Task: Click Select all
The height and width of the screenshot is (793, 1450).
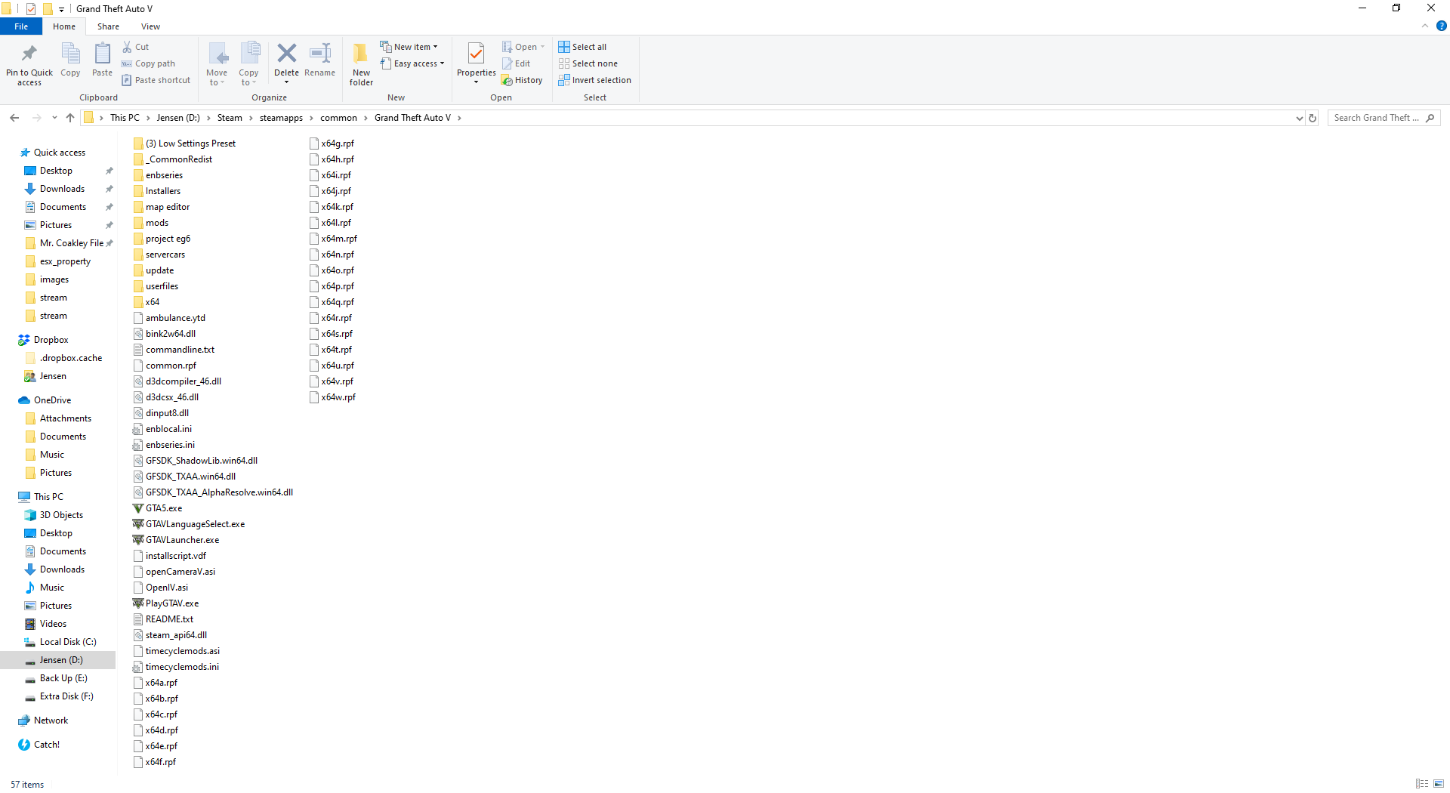Action: tap(582, 47)
